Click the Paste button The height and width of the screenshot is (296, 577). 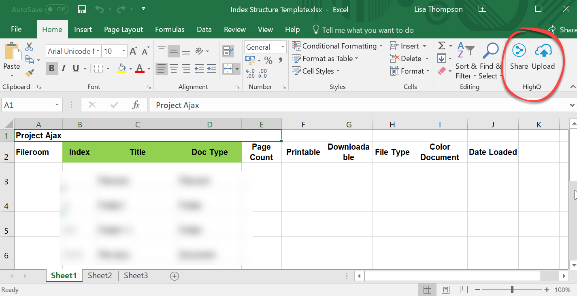pyautogui.click(x=12, y=57)
